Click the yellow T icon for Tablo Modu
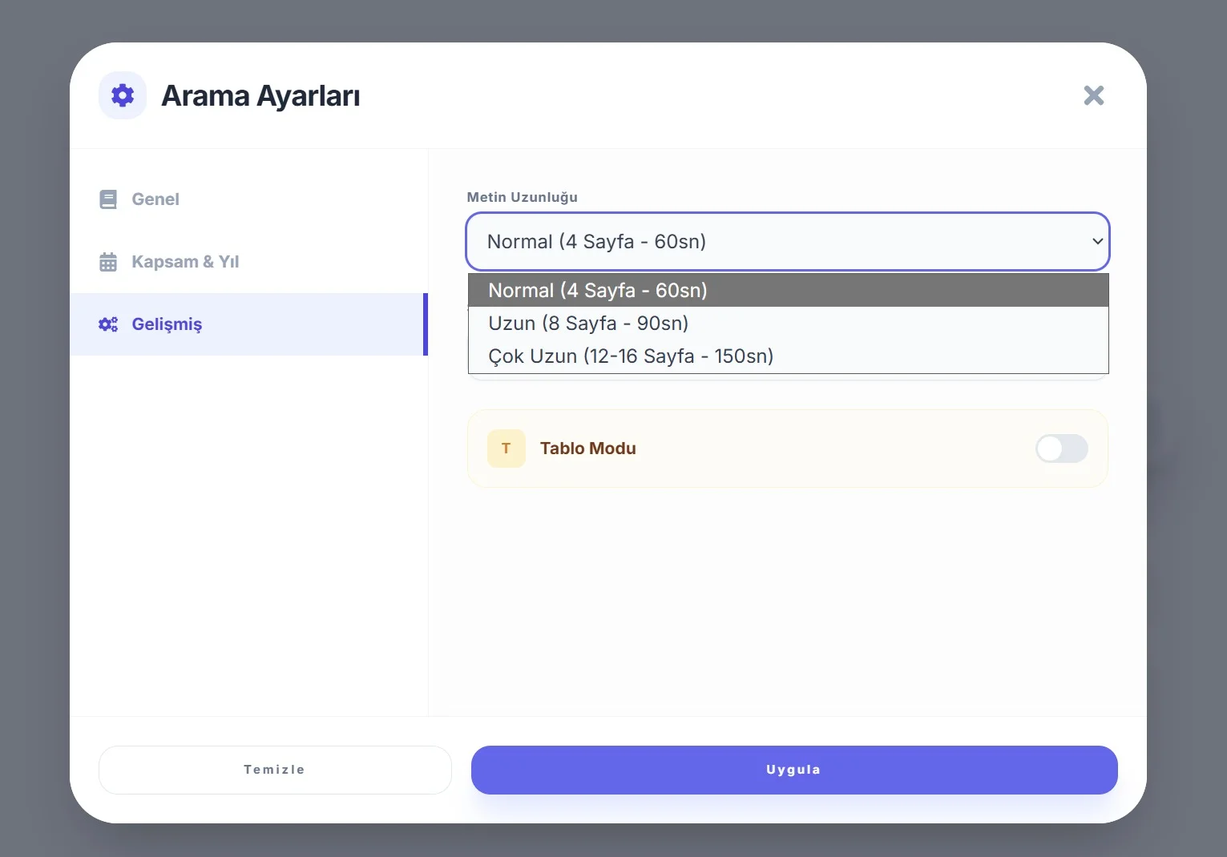 506,449
